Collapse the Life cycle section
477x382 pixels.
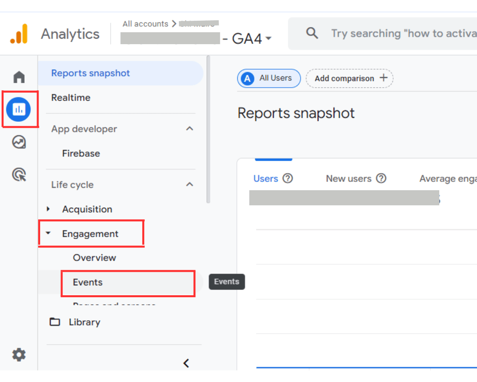[x=190, y=185]
